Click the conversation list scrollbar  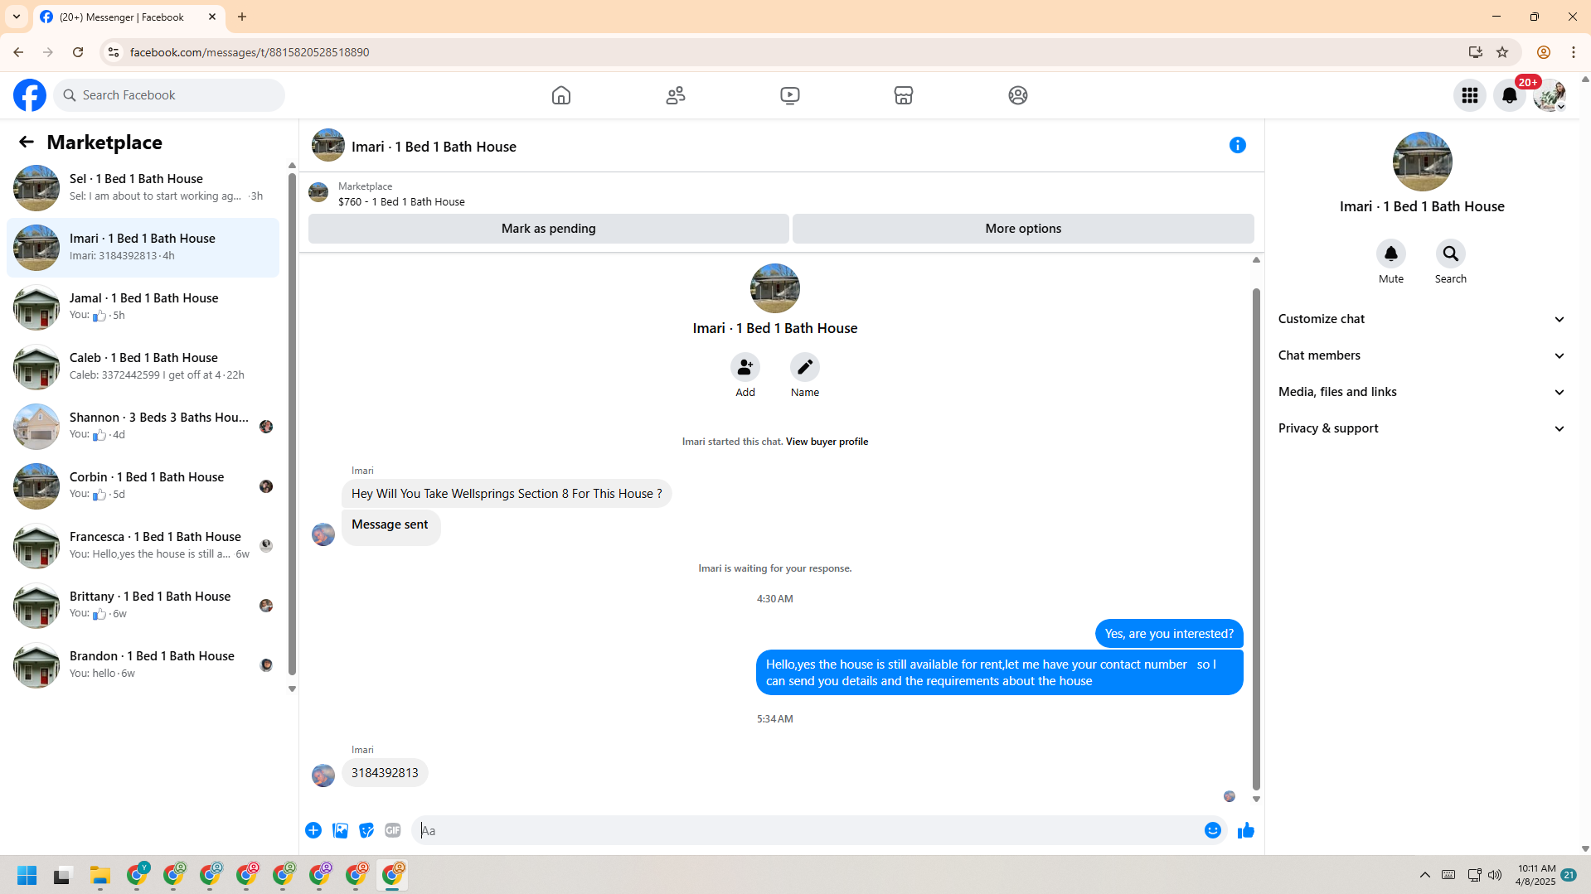pos(292,423)
